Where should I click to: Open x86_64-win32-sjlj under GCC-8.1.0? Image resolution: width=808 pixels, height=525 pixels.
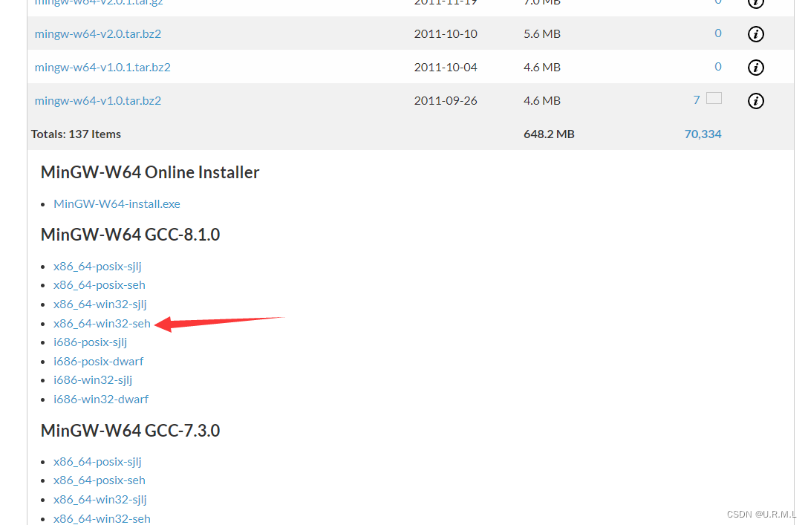(100, 304)
